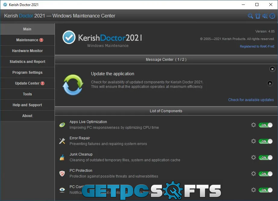
Task: Click the Junk Cleanup broom icon
Action: click(62, 157)
